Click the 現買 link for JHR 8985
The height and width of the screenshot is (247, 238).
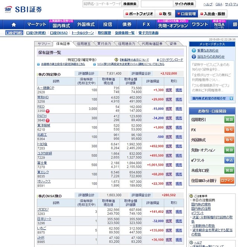click(x=169, y=240)
